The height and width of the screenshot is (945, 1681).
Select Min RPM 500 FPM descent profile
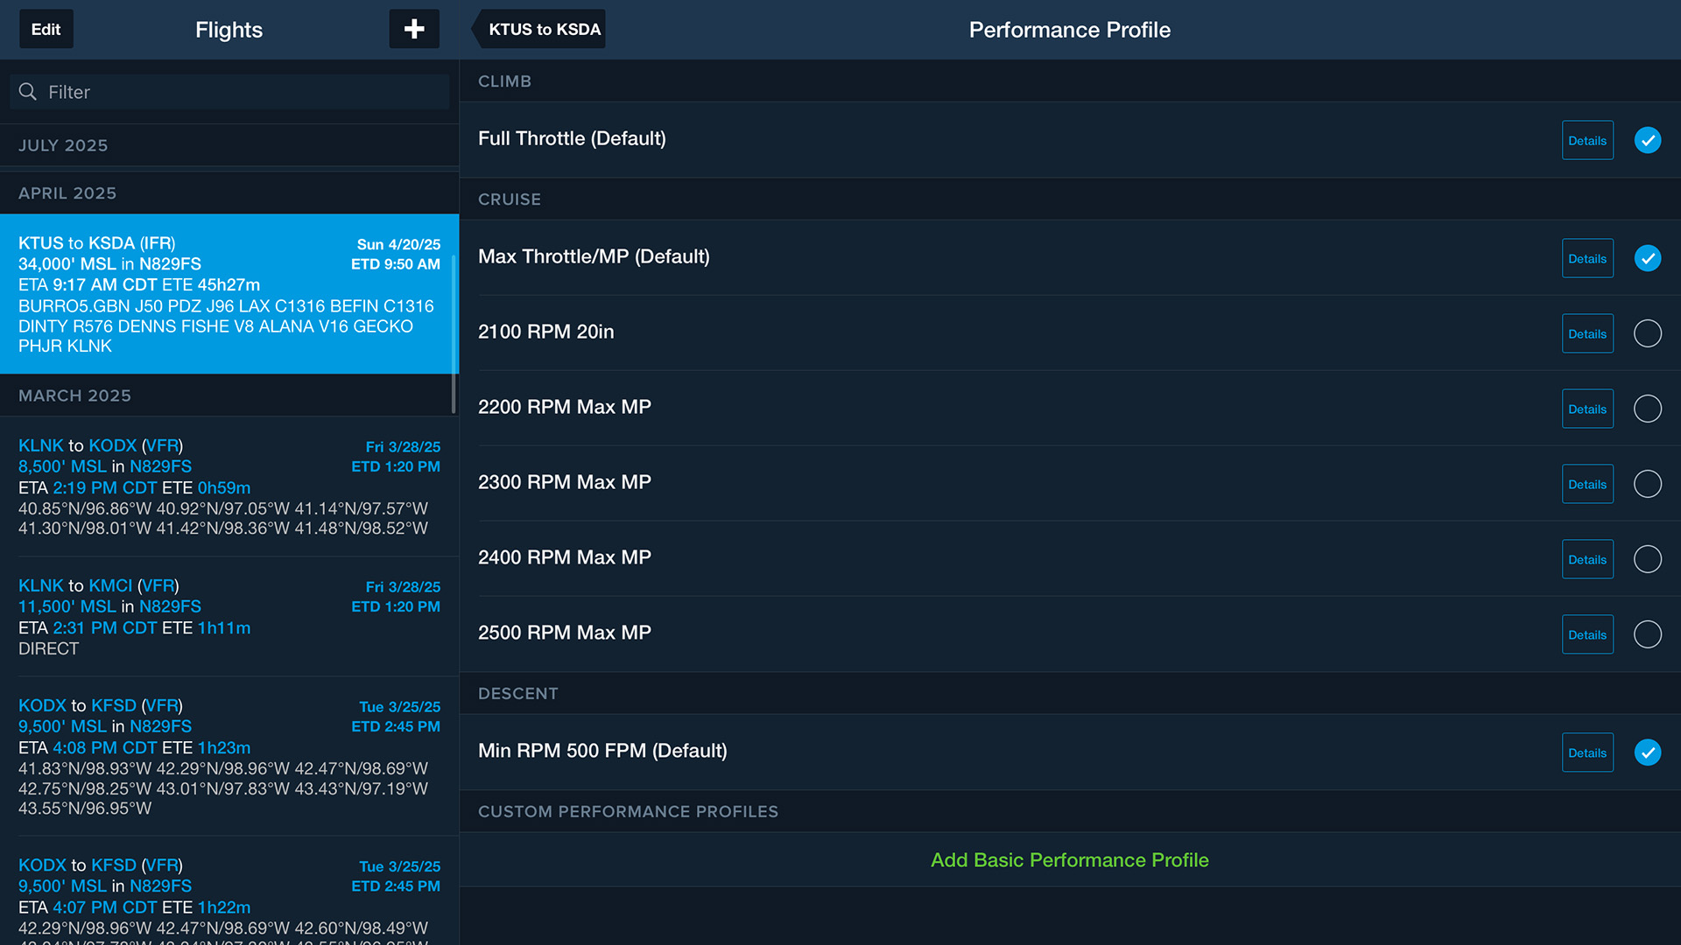tap(1647, 752)
